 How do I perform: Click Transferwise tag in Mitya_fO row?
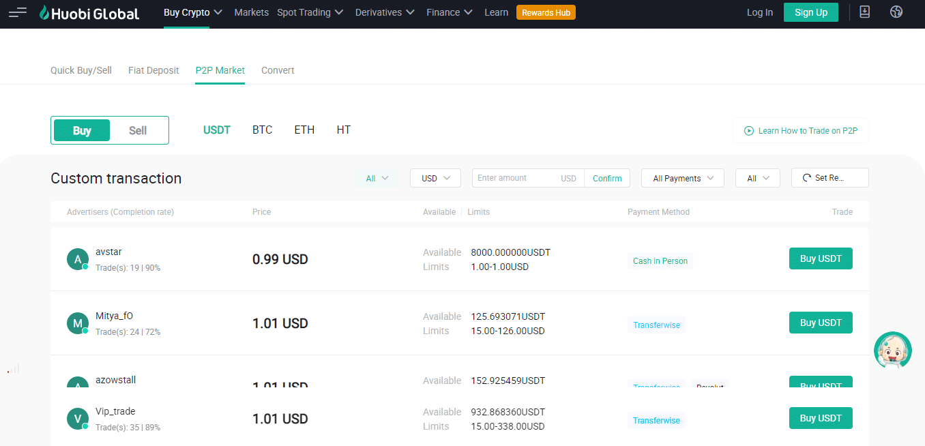click(656, 325)
